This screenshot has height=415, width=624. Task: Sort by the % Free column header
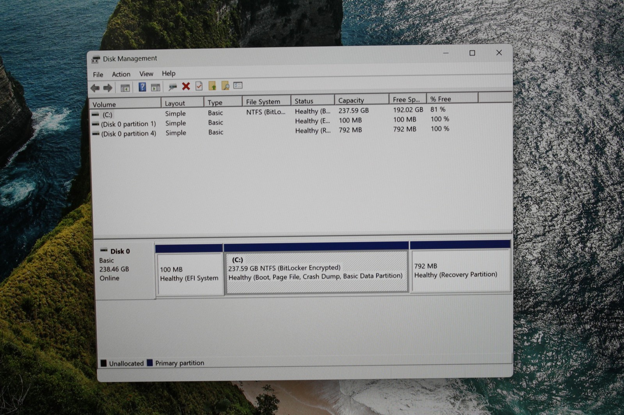[x=452, y=98]
